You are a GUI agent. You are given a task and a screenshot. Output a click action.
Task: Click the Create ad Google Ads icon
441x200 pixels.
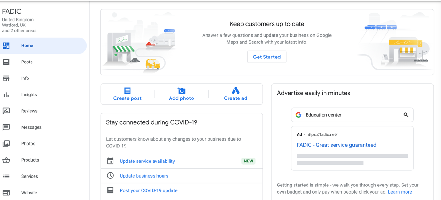(x=235, y=90)
